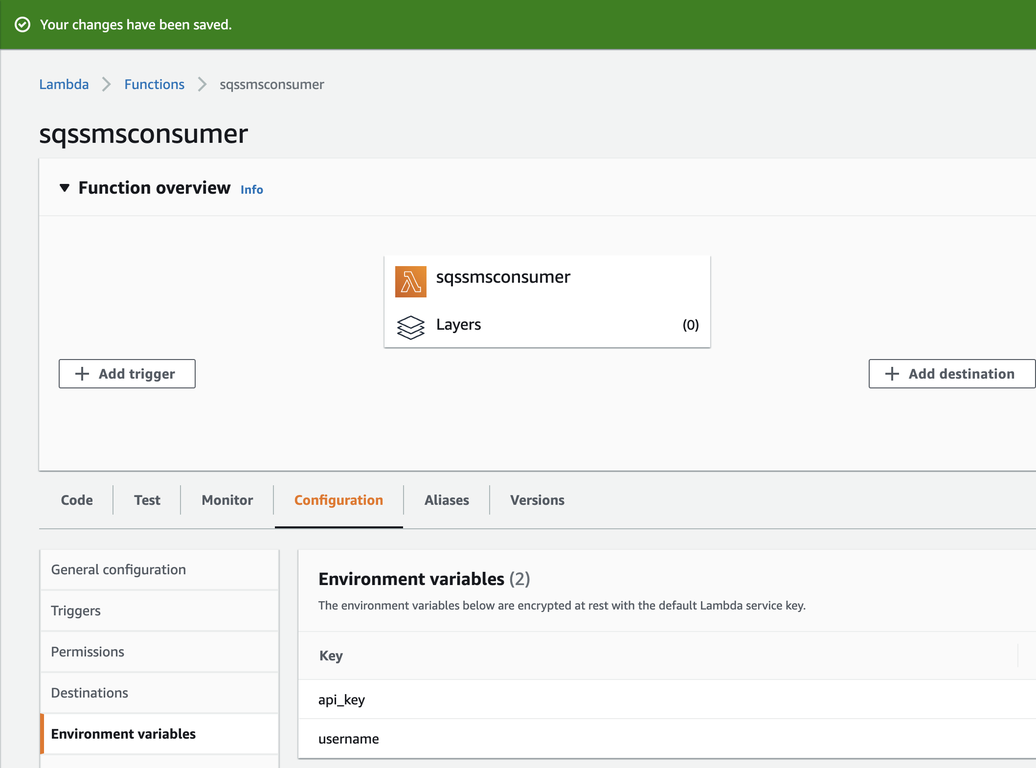Select the Configuration tab

coord(338,500)
